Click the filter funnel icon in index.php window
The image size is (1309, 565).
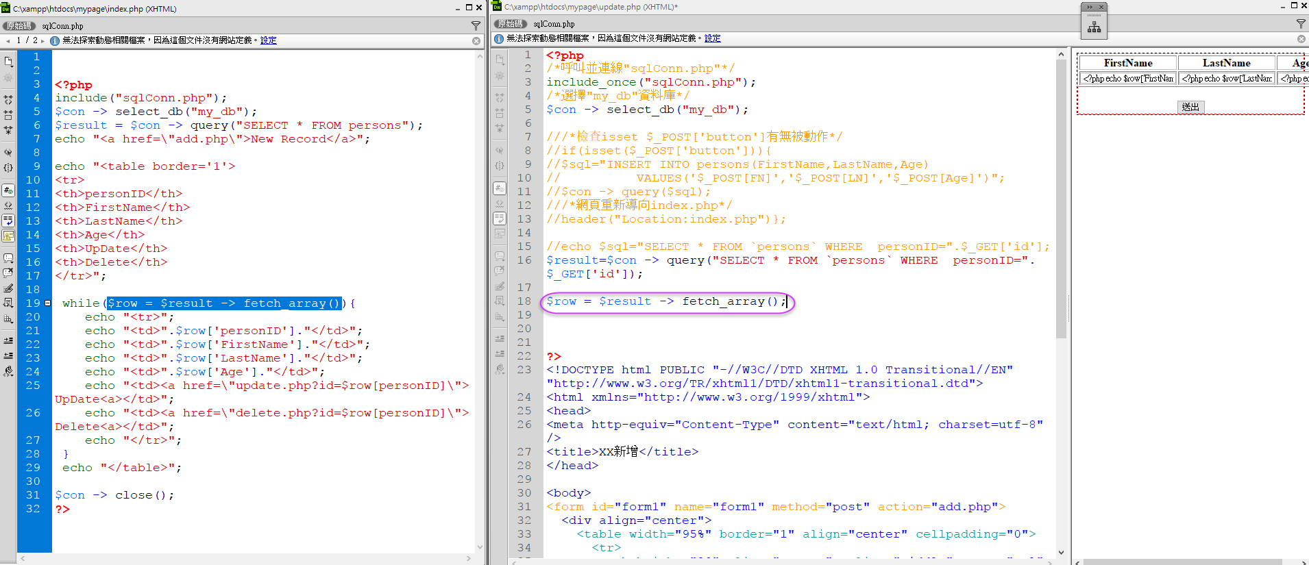(476, 25)
